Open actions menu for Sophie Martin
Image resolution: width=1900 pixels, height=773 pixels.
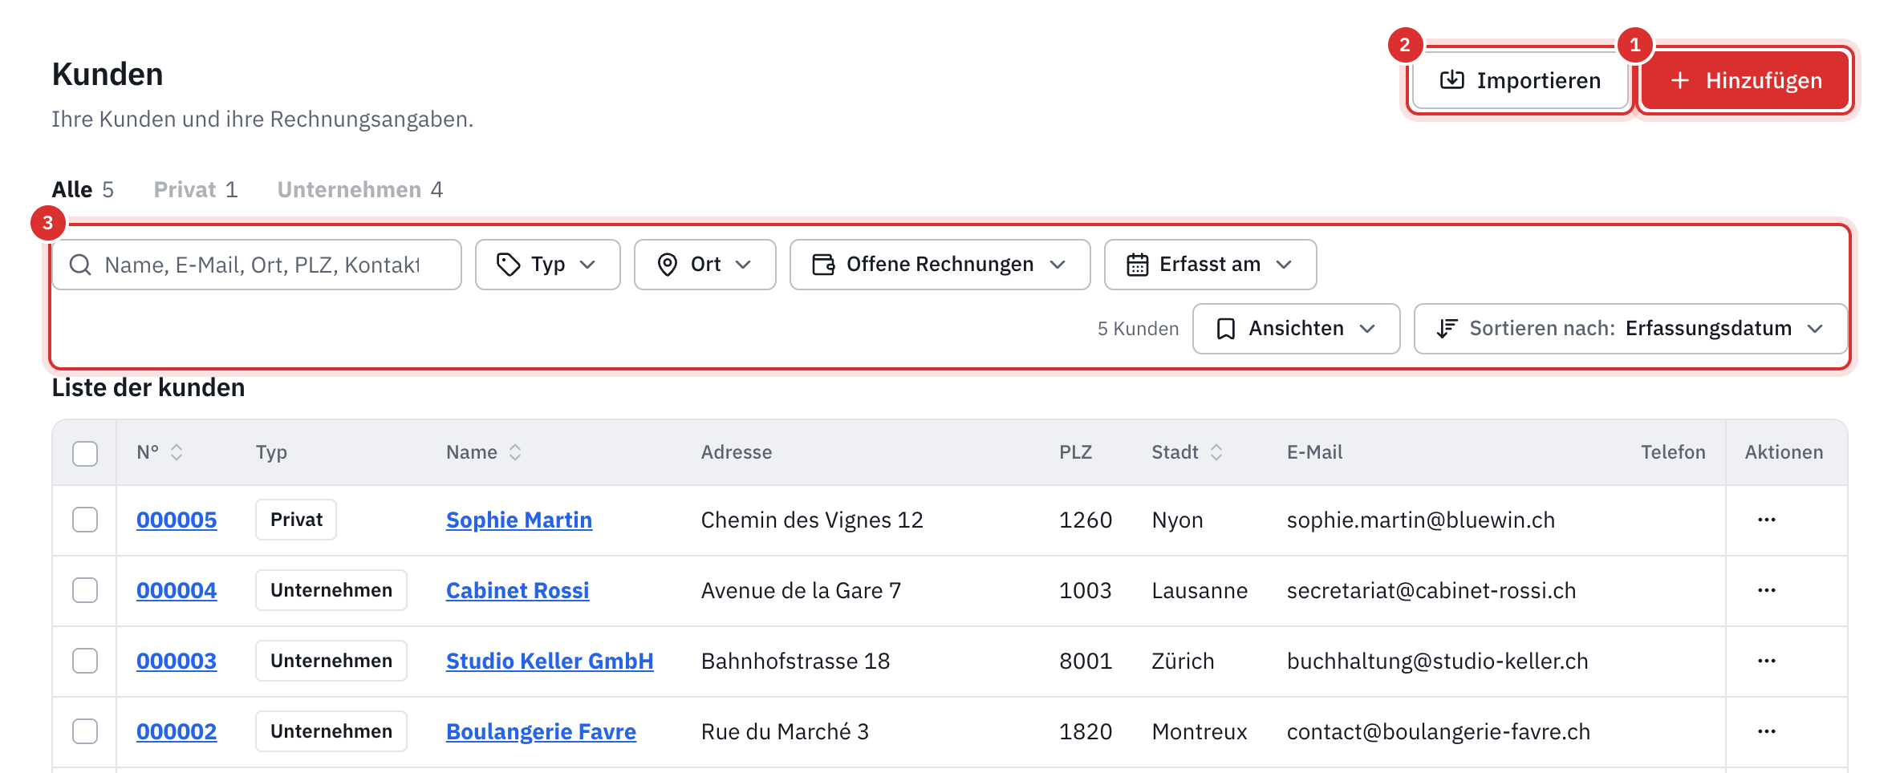(1766, 520)
